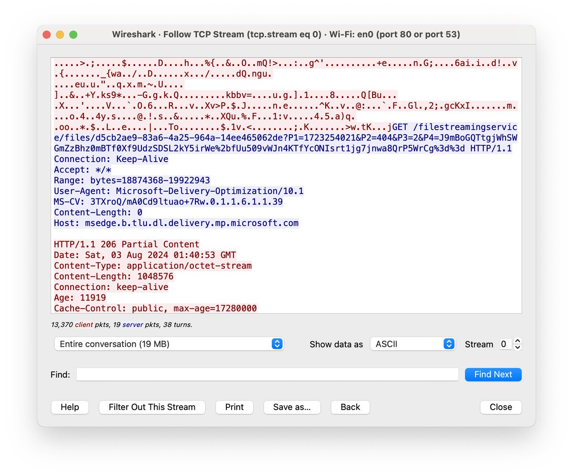Viewport: 573px width, 476px height.
Task: Click the Connection: keep-alive response line
Action: pyautogui.click(x=111, y=287)
